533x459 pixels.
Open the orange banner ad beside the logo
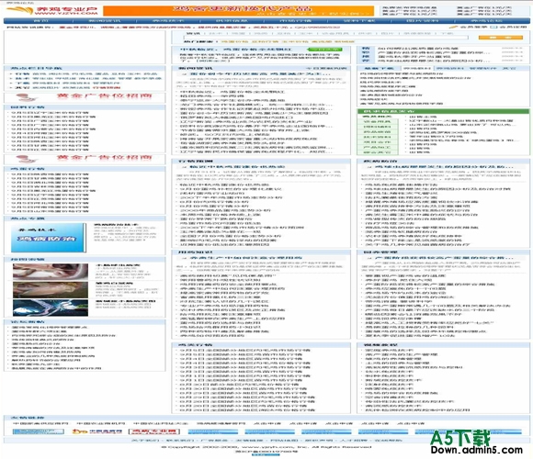tap(239, 11)
